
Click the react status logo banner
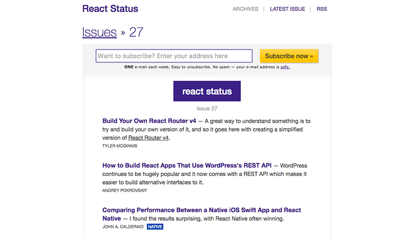(x=207, y=91)
